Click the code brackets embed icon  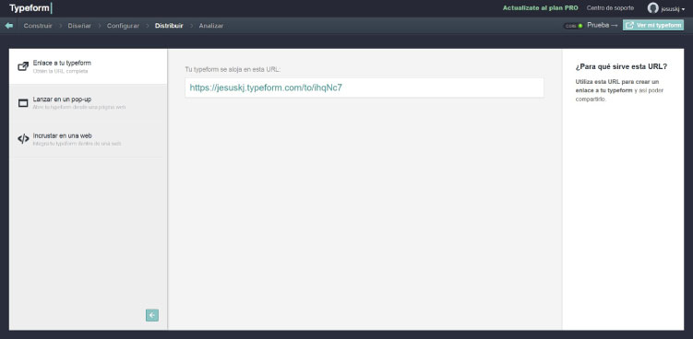[23, 139]
